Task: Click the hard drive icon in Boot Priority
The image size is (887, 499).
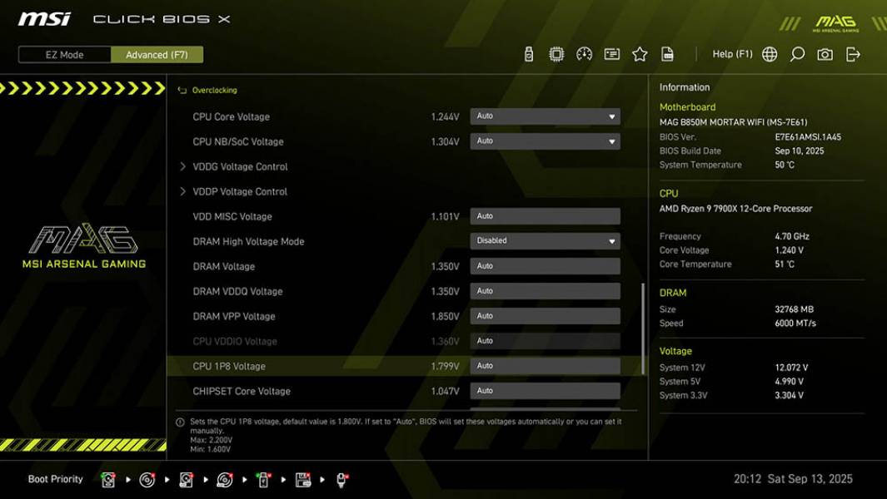Action: tap(107, 480)
